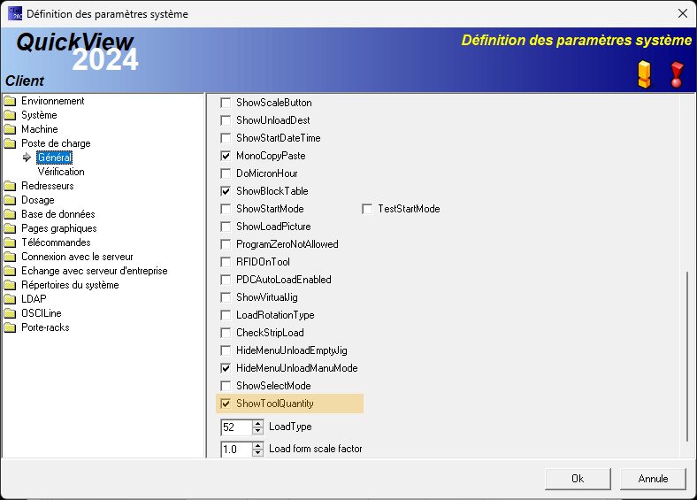Image resolution: width=697 pixels, height=500 pixels.
Task: Click the OSCILine folder icon
Action: coord(10,313)
